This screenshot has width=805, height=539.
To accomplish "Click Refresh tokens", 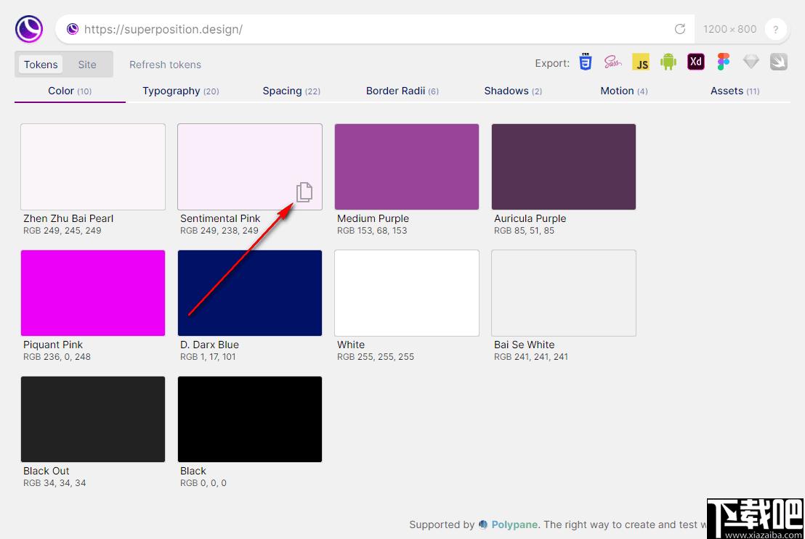I will pos(165,65).
